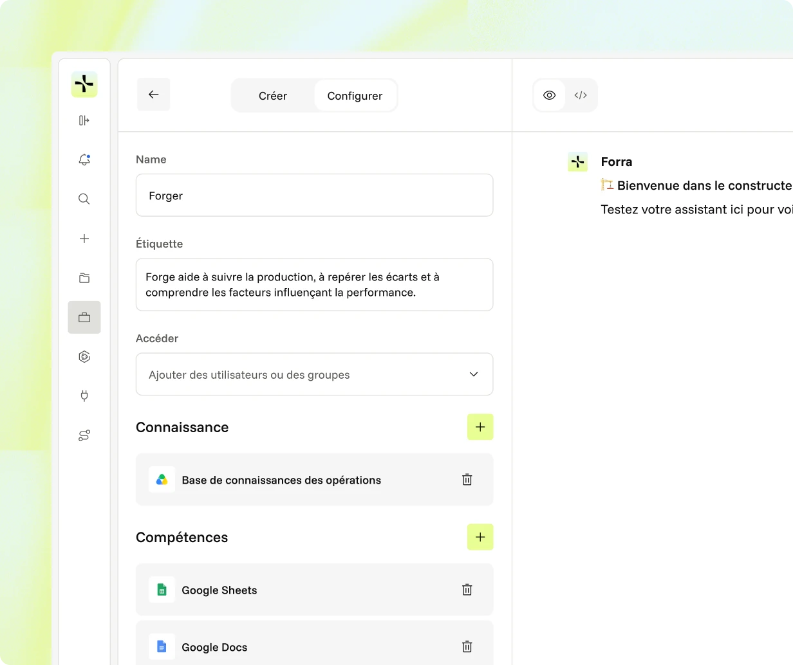
Task: Click the Forra avatar in the preview chat
Action: [x=578, y=162]
